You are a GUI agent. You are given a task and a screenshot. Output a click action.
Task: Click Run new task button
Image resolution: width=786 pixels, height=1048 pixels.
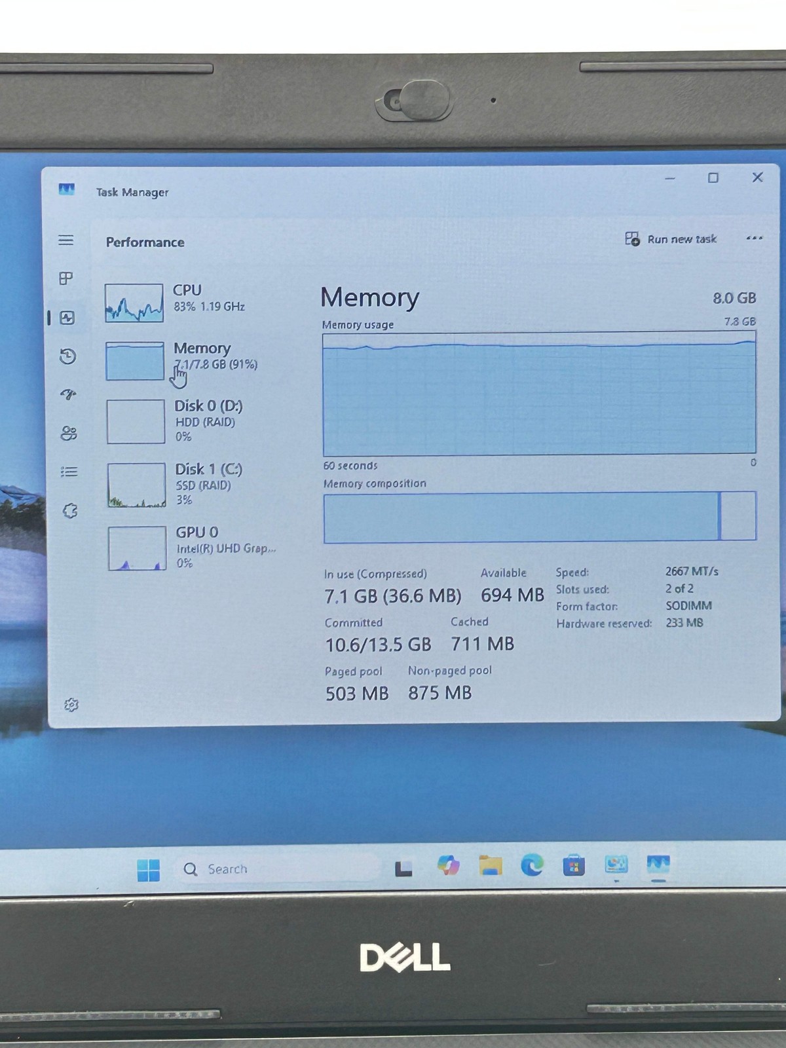pos(671,239)
